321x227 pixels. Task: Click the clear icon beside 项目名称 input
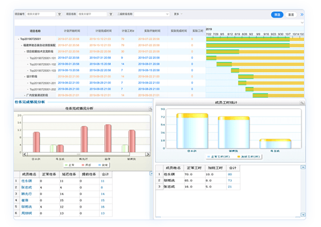tap(110, 14)
